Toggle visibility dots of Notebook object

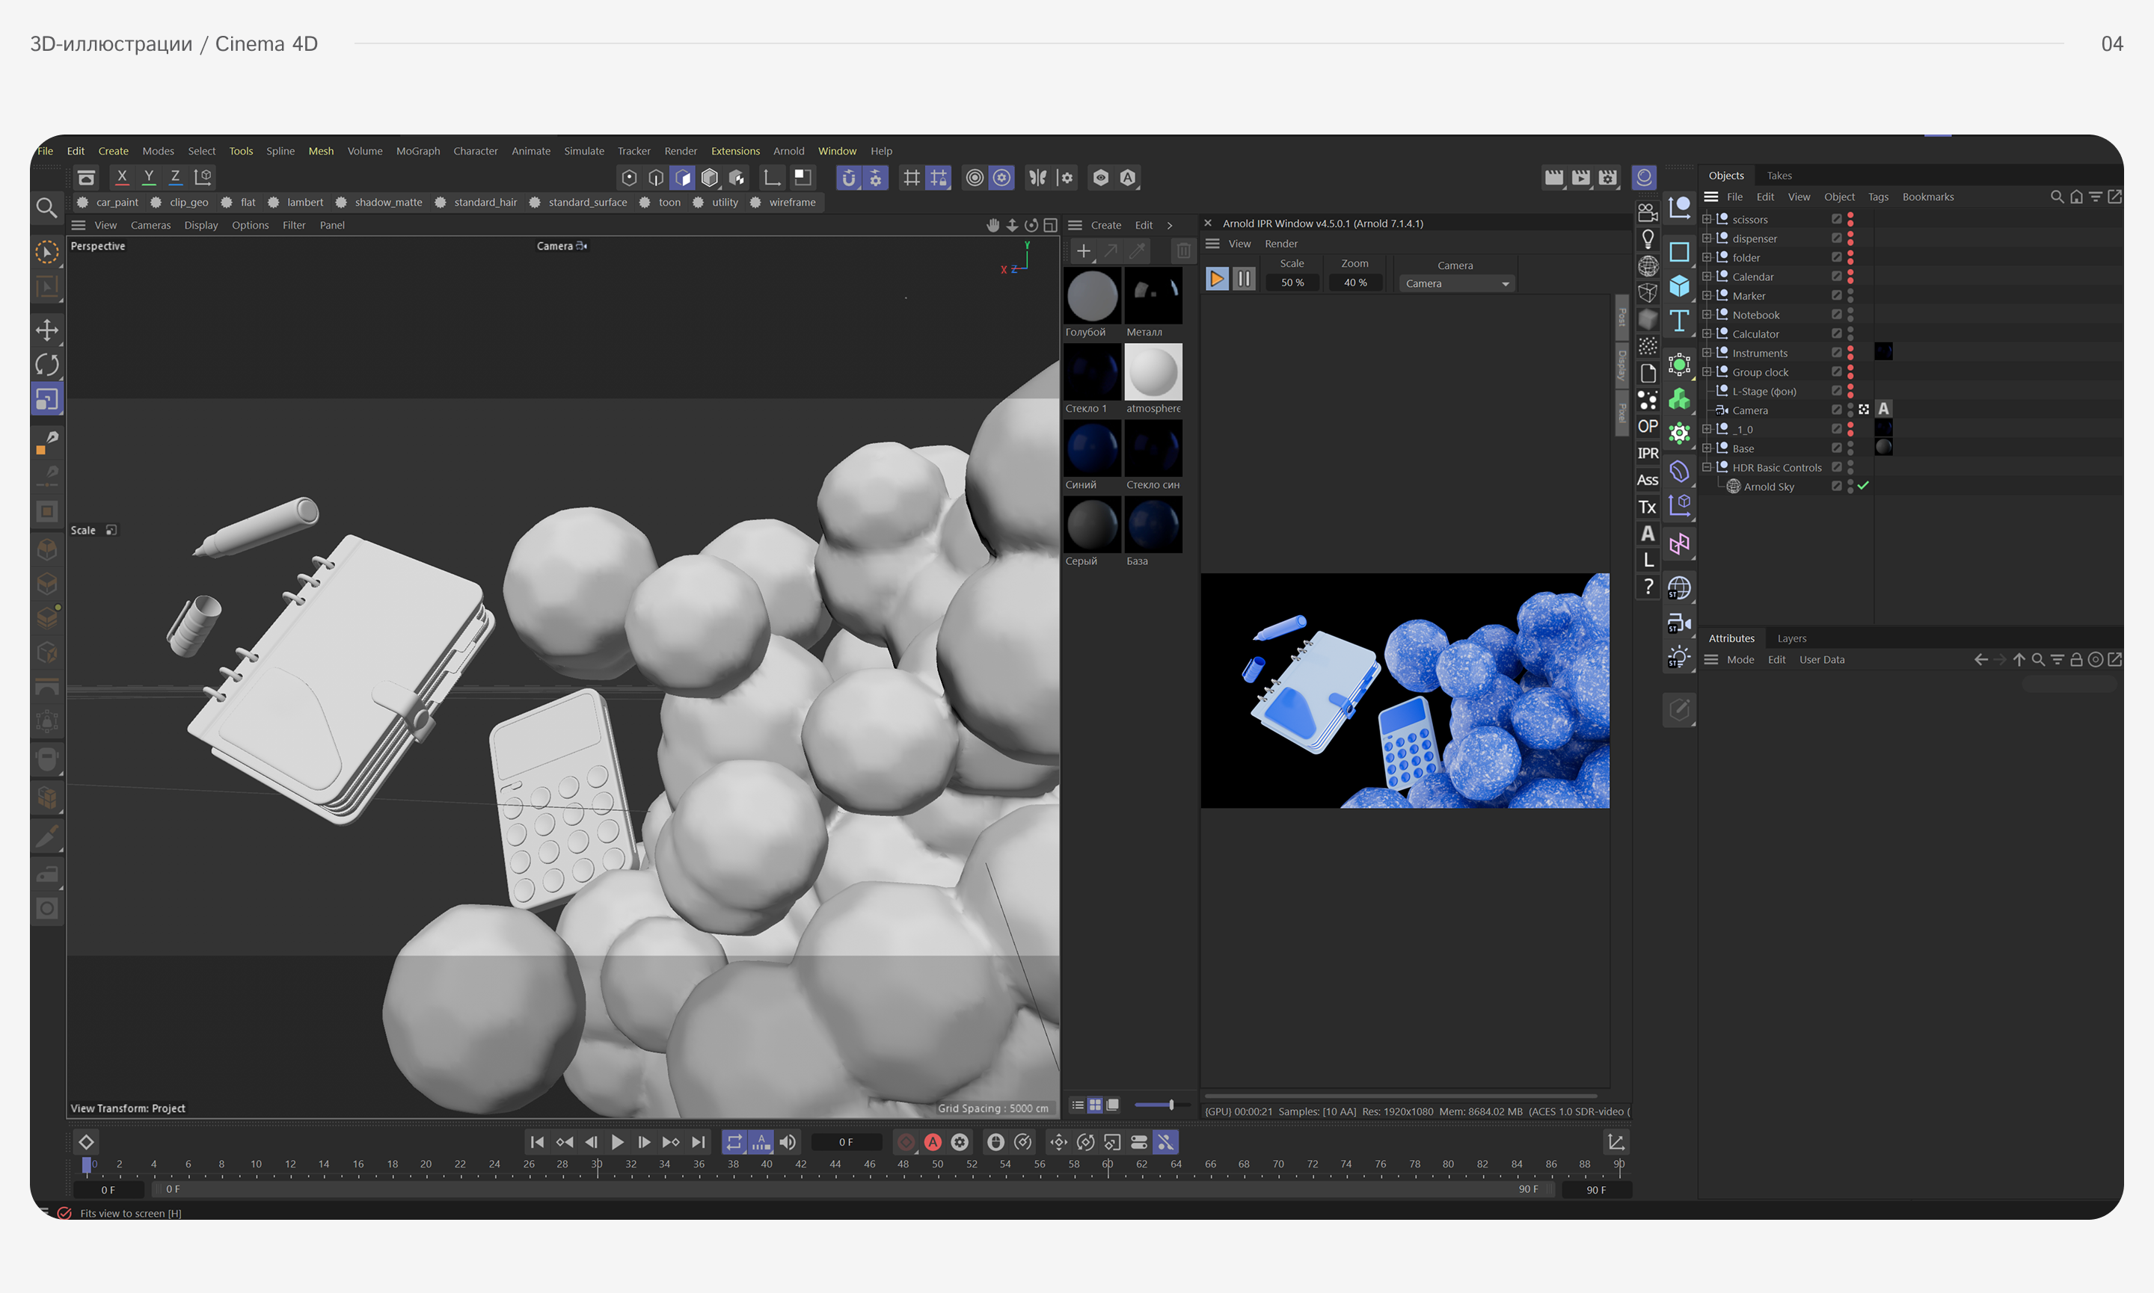pyautogui.click(x=1850, y=315)
